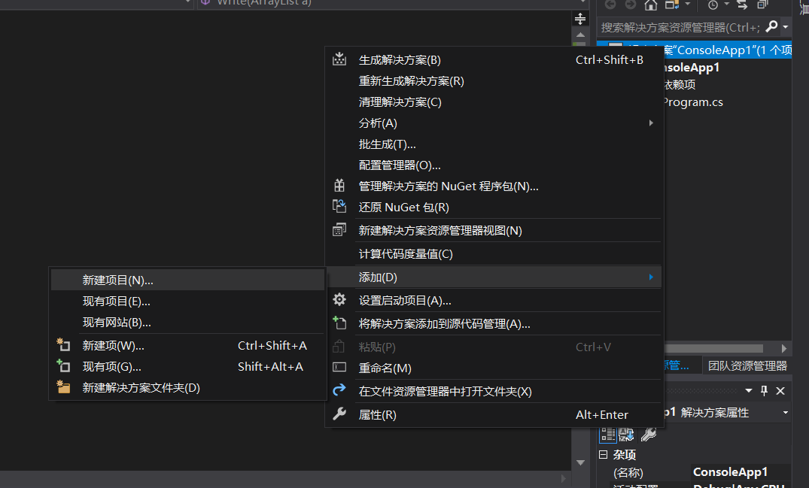Viewport: 809px width, 488px height.
Task: Click the Back arrow in Solution Explorer toolbar
Action: [x=610, y=5]
